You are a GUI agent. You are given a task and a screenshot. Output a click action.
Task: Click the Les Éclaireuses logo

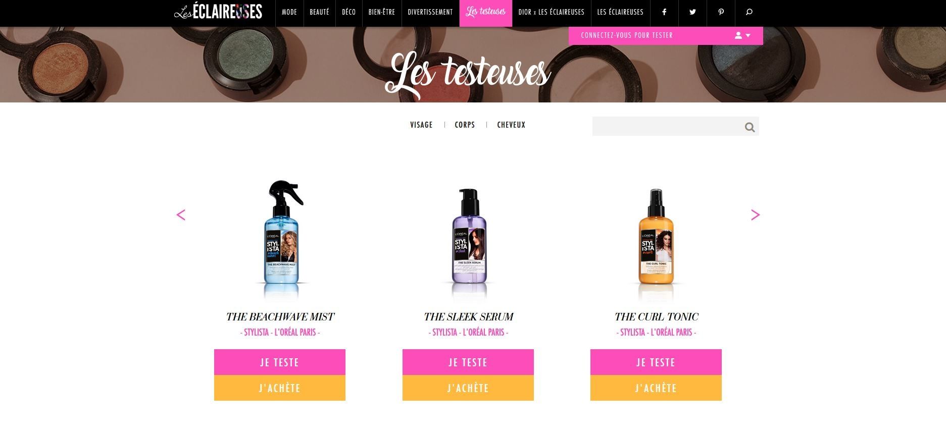tap(218, 12)
